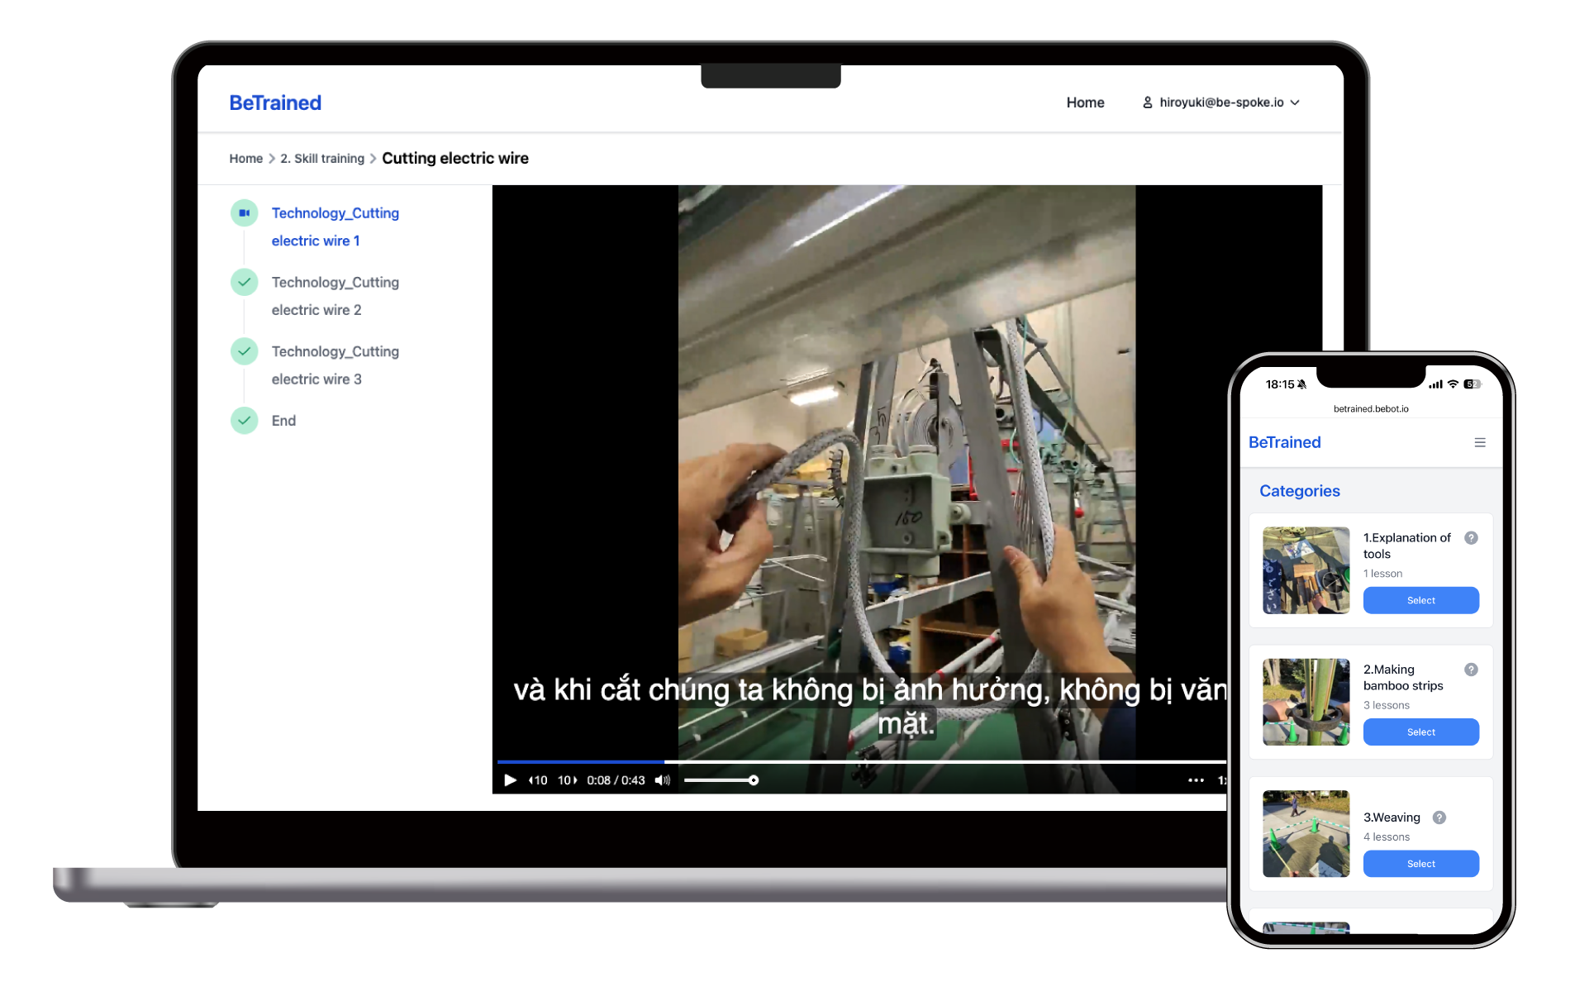1570x982 pixels.
Task: Click the user profile icon
Action: point(1148,102)
